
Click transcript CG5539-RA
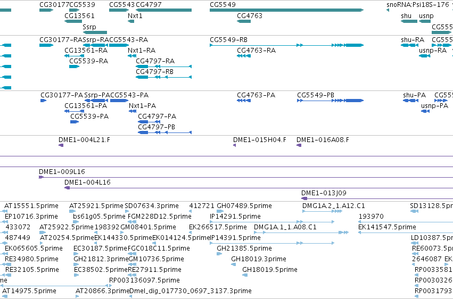coord(74,67)
